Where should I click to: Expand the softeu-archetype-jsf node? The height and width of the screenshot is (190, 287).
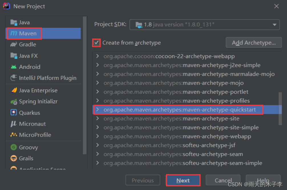98,145
